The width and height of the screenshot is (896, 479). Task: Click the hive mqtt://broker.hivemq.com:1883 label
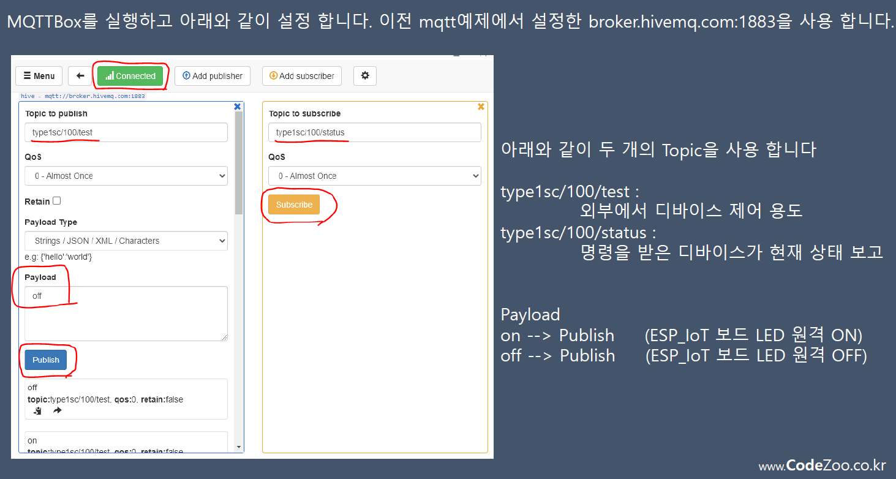click(x=83, y=96)
